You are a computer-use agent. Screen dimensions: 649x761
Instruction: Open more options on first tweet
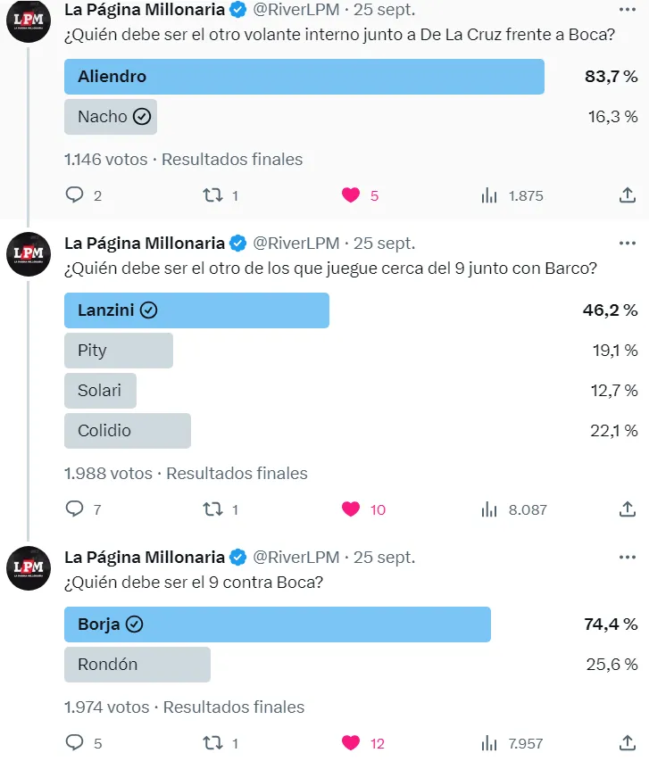pos(628,9)
